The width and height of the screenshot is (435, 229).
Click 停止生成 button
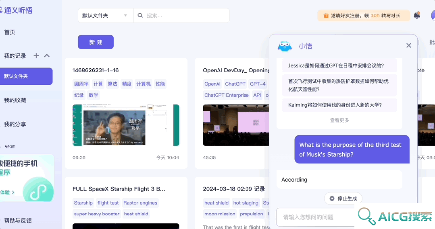pyautogui.click(x=343, y=198)
